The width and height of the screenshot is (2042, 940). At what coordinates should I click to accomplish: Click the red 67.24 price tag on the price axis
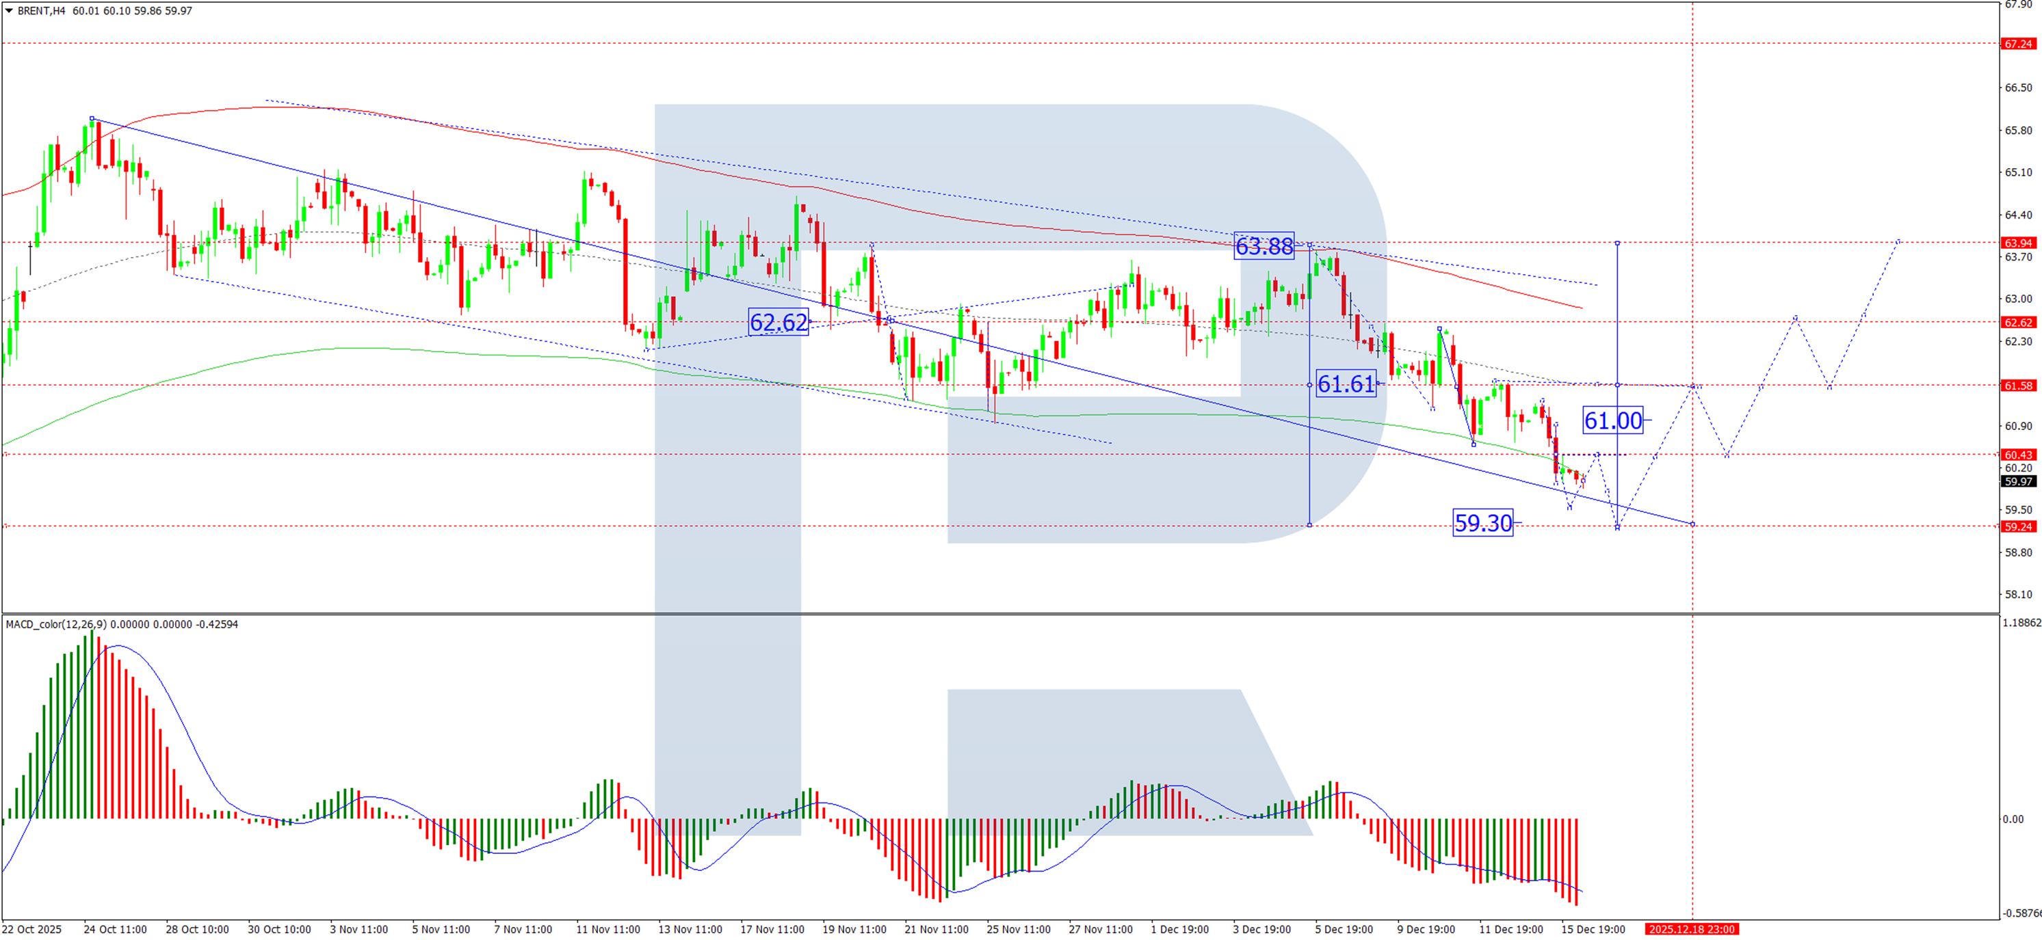tap(2018, 44)
